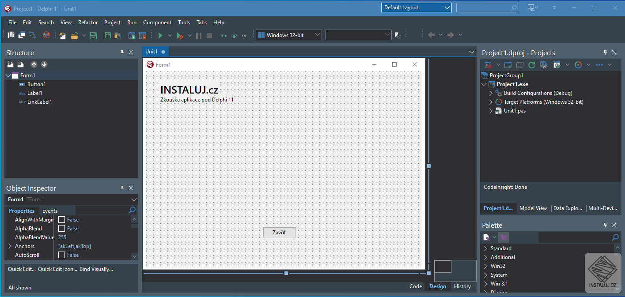This screenshot has width=625, height=297.
Task: Open the Run arrow dropdown menu
Action: click(x=170, y=35)
